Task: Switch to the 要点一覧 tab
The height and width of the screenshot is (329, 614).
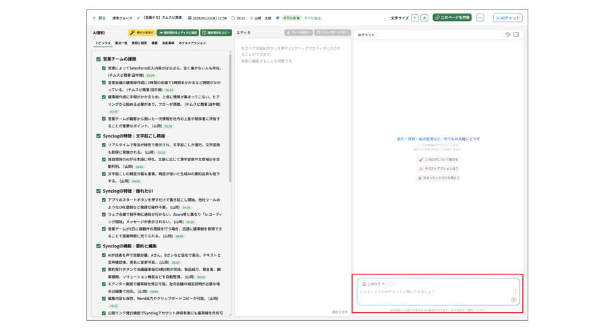Action: tap(121, 43)
